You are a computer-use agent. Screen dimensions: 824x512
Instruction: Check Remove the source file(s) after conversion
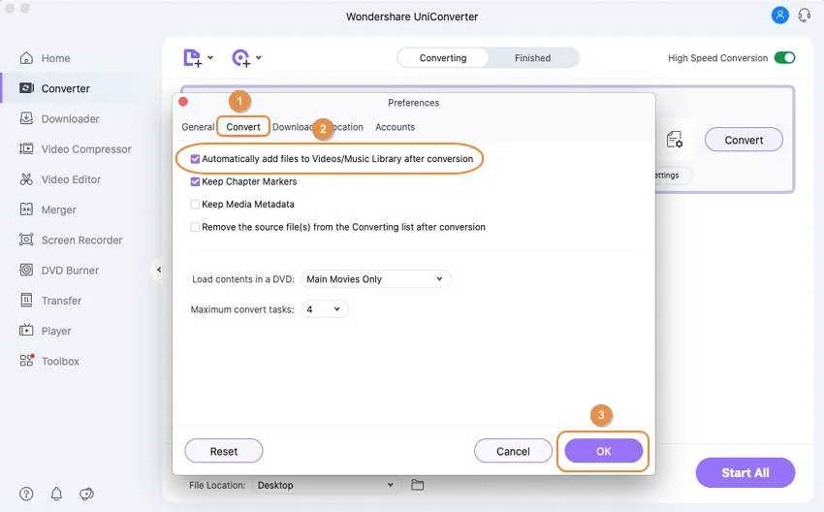point(195,227)
